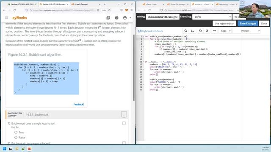The image size is (271, 152).
Task: Go back in the cPanel browser window
Action: (139, 10)
